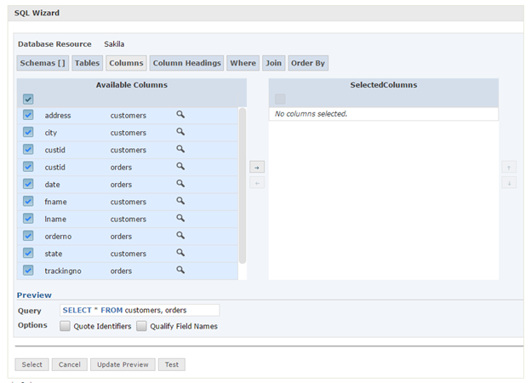
Task: Click the magnifier icon for state row
Action: [x=180, y=253]
